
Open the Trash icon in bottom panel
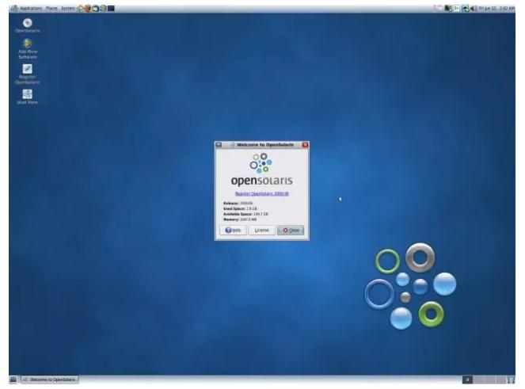click(x=511, y=379)
